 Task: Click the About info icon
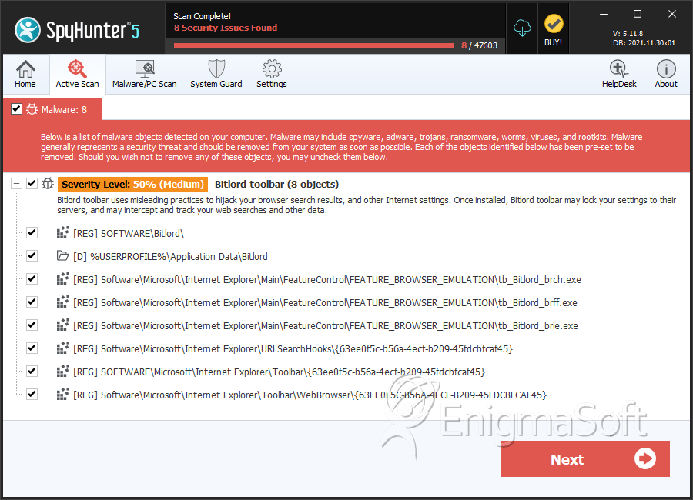666,74
